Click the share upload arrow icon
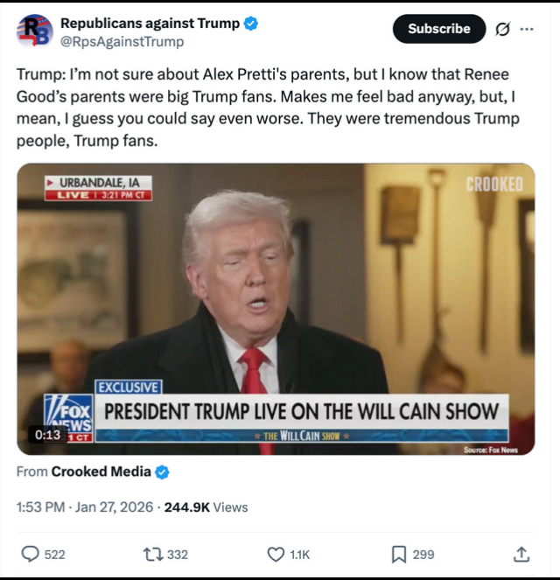 pos(521,554)
